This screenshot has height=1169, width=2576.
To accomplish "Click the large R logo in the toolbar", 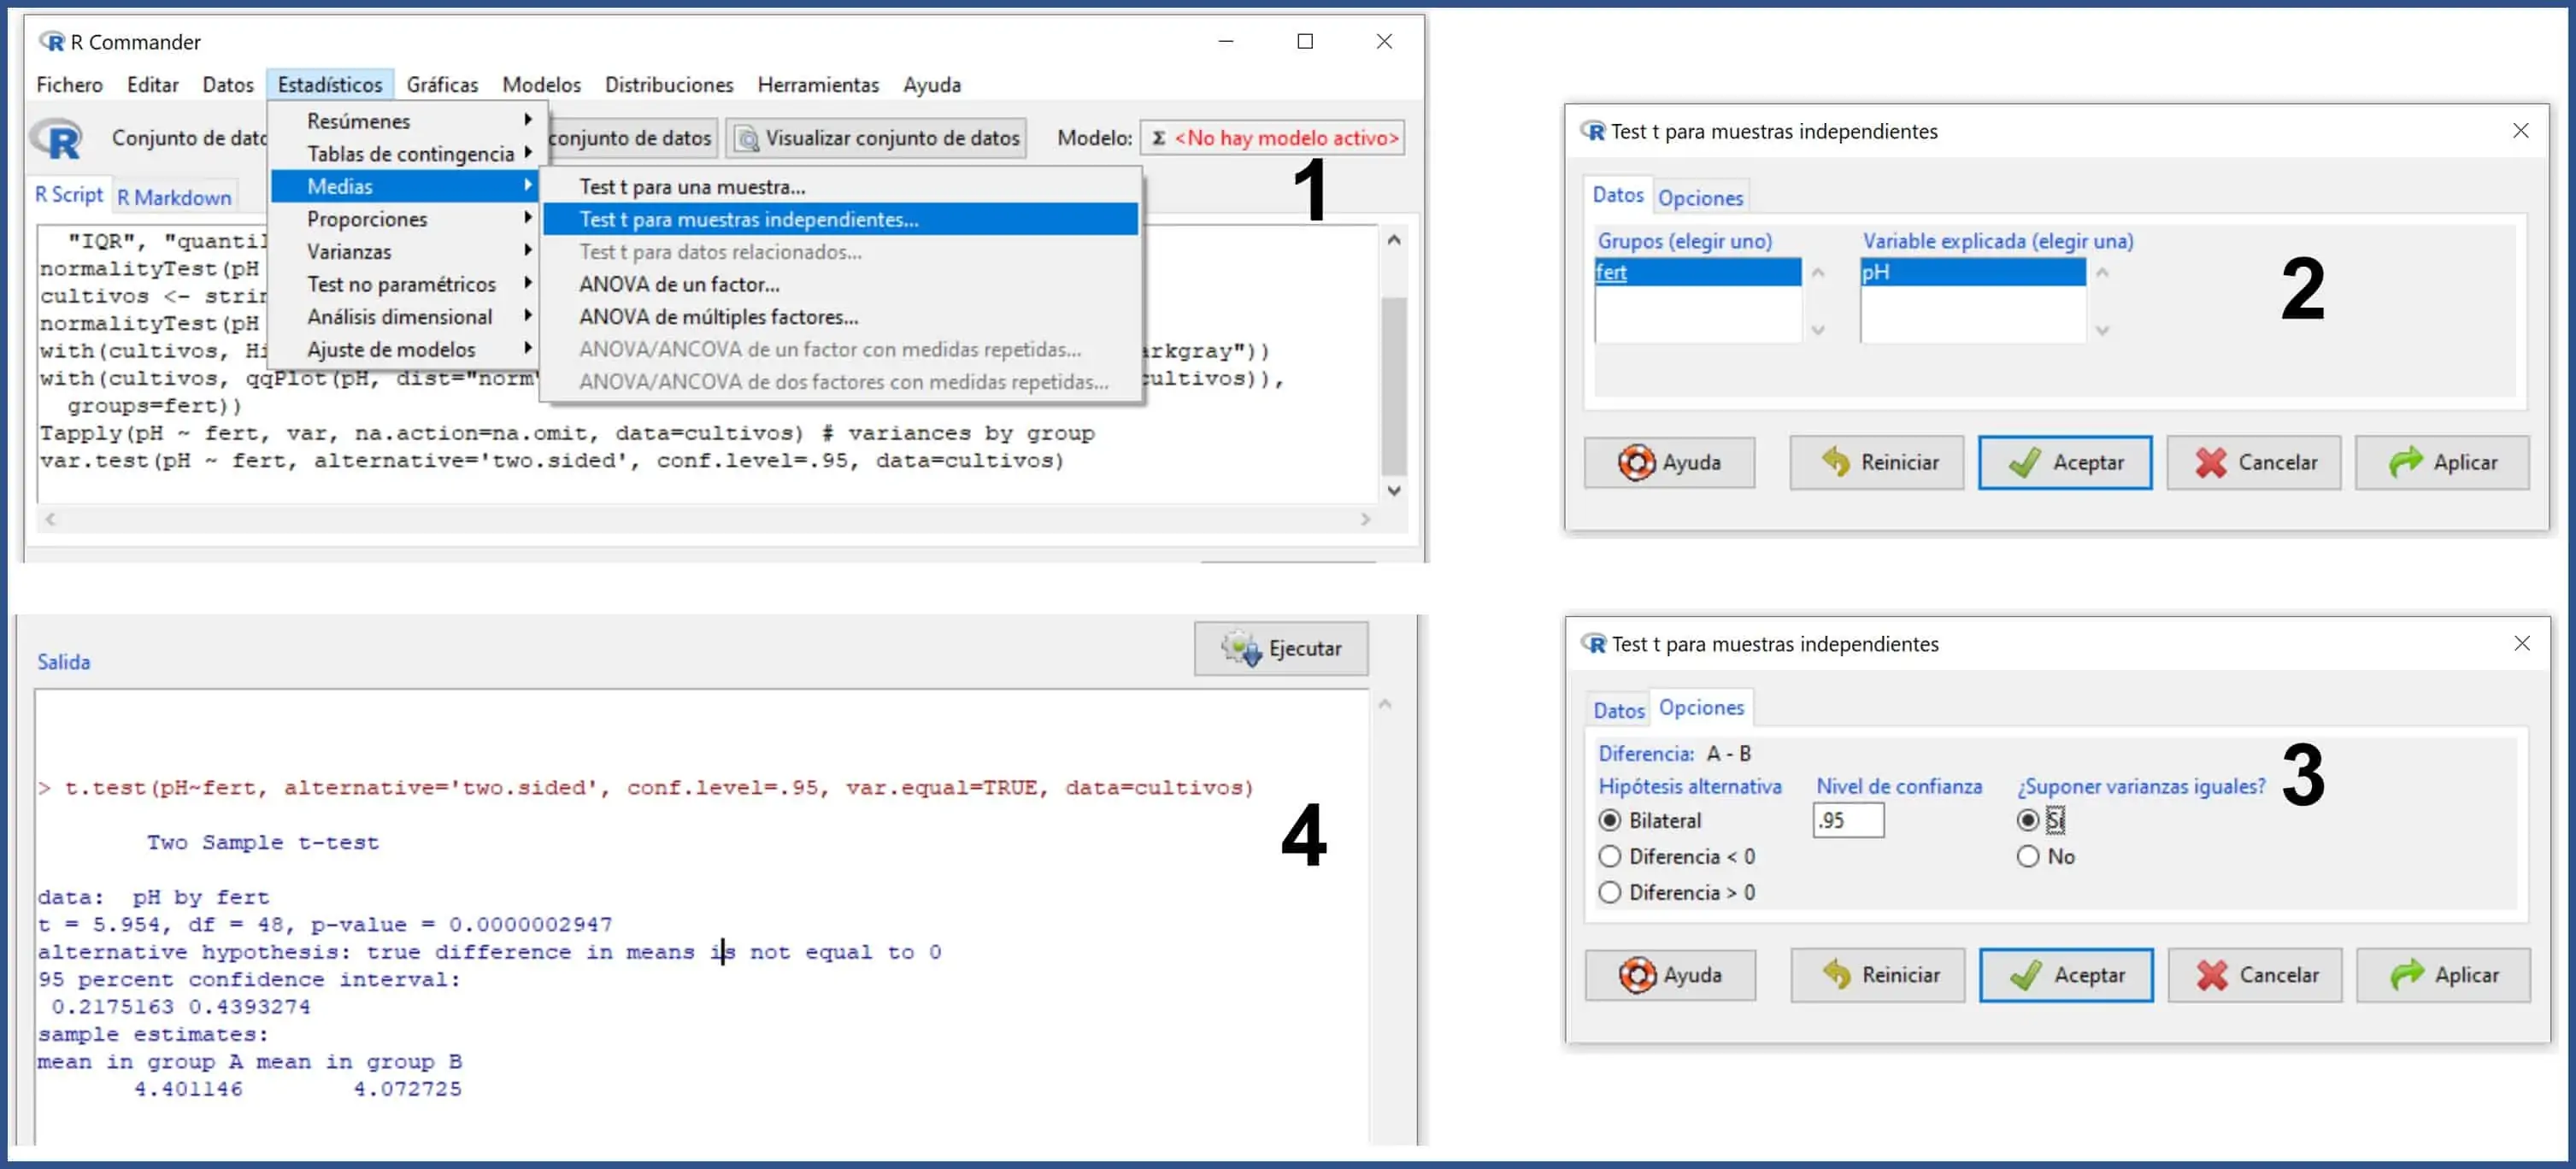I will pos(57,138).
